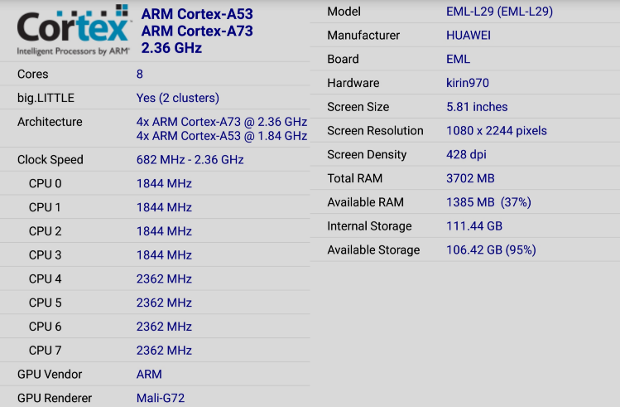Select the Total RAM 3702 MB row

click(x=465, y=178)
